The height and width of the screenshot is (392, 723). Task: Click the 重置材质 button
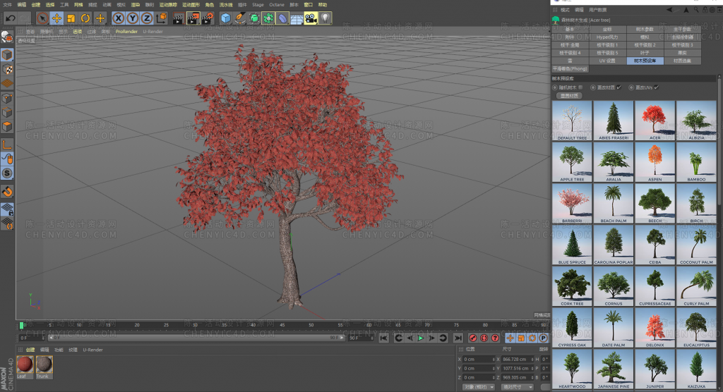[568, 95]
